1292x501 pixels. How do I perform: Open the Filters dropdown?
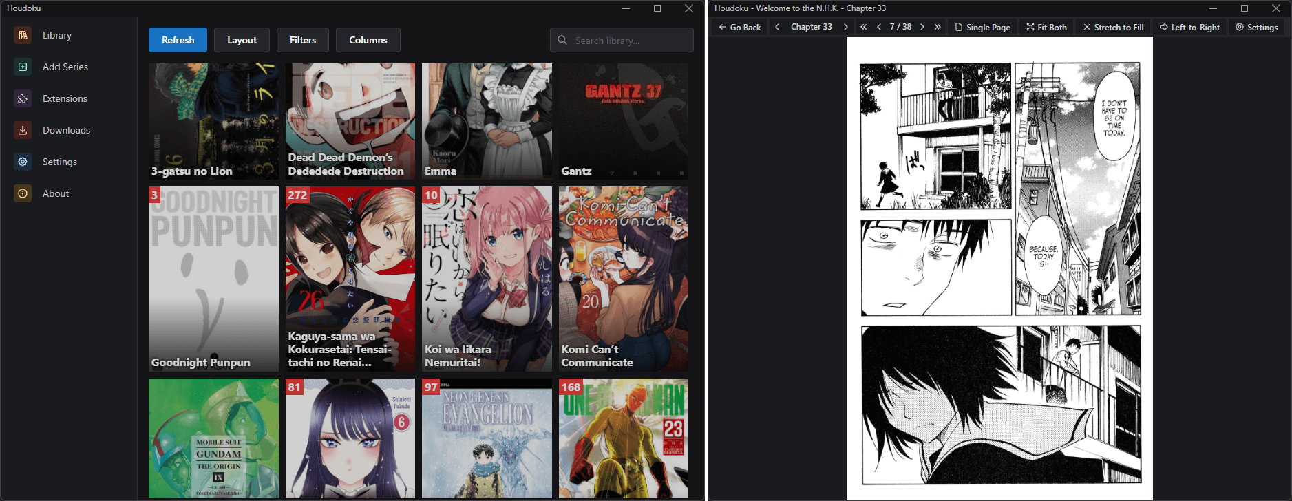tap(303, 40)
